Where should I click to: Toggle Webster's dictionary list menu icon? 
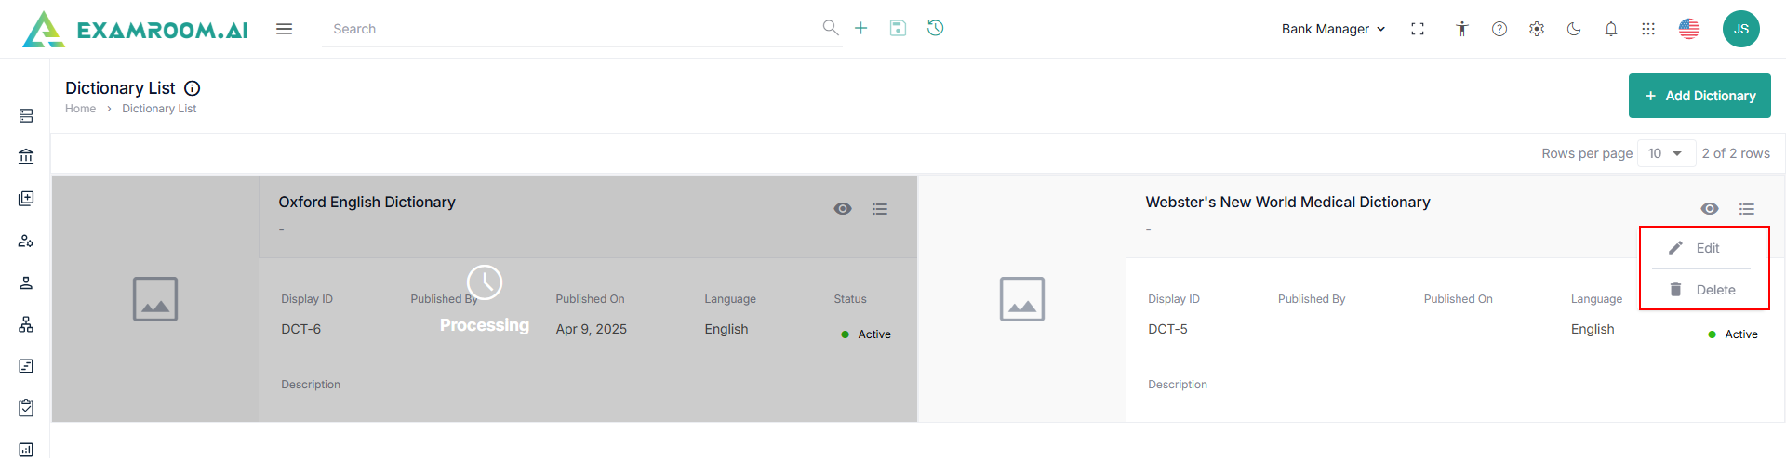1747,209
